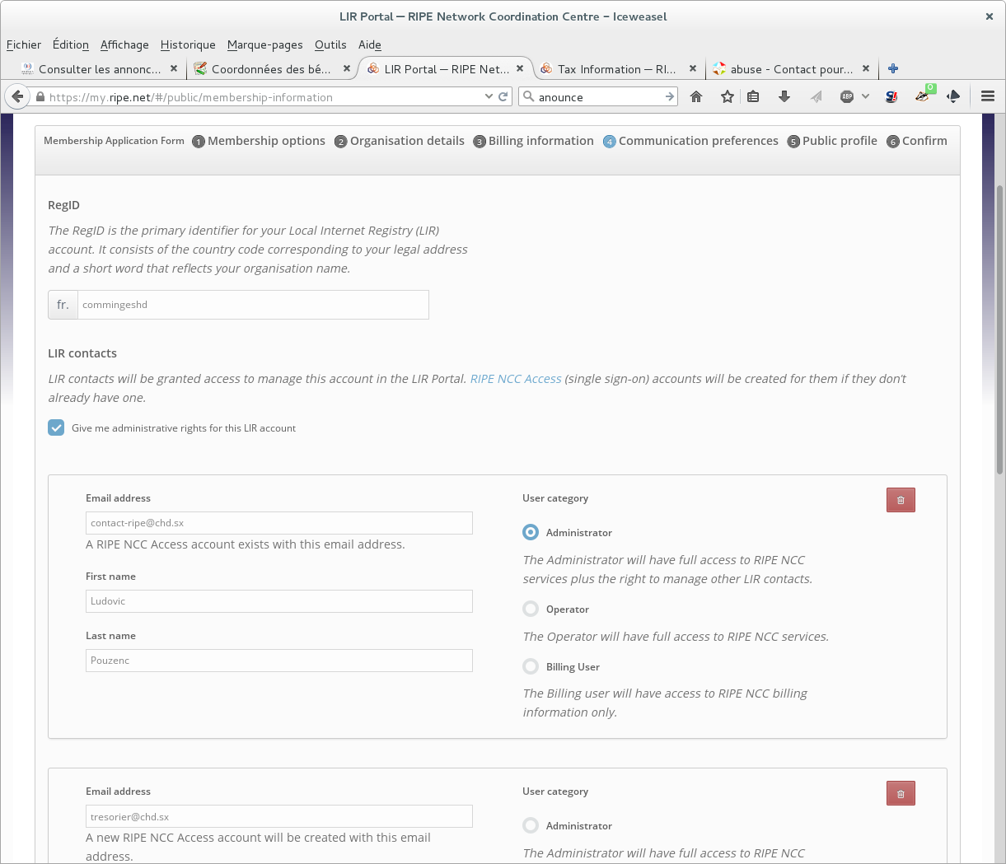Click the search box containing 'anounce'
Image resolution: width=1006 pixels, height=864 pixels.
pyautogui.click(x=599, y=97)
